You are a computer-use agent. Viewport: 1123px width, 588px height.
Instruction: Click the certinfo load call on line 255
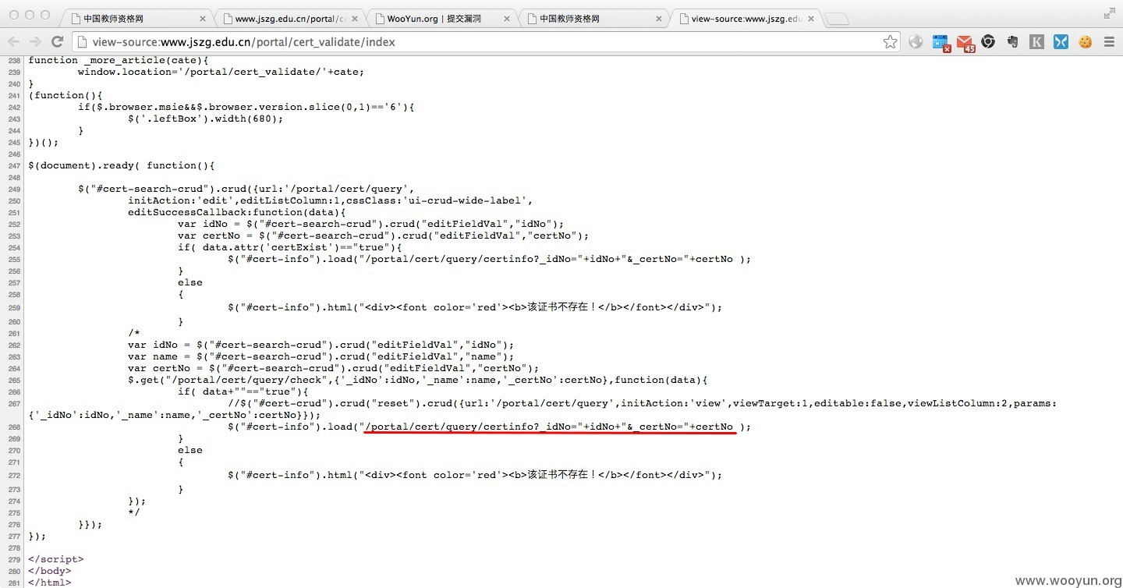pos(489,259)
